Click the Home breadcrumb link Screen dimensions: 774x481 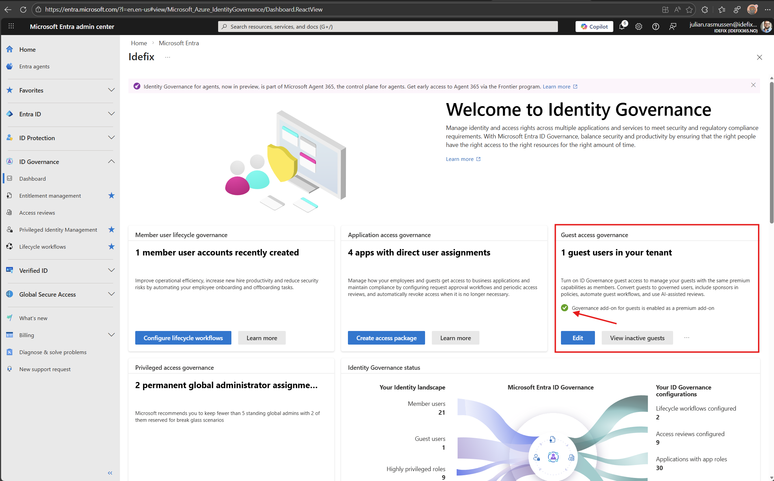[x=139, y=43]
